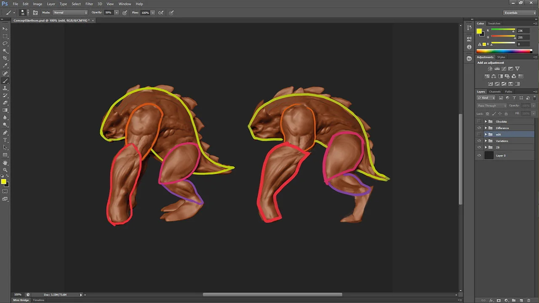Click the color spectrum ramp
539x303 pixels.
[x=504, y=51]
